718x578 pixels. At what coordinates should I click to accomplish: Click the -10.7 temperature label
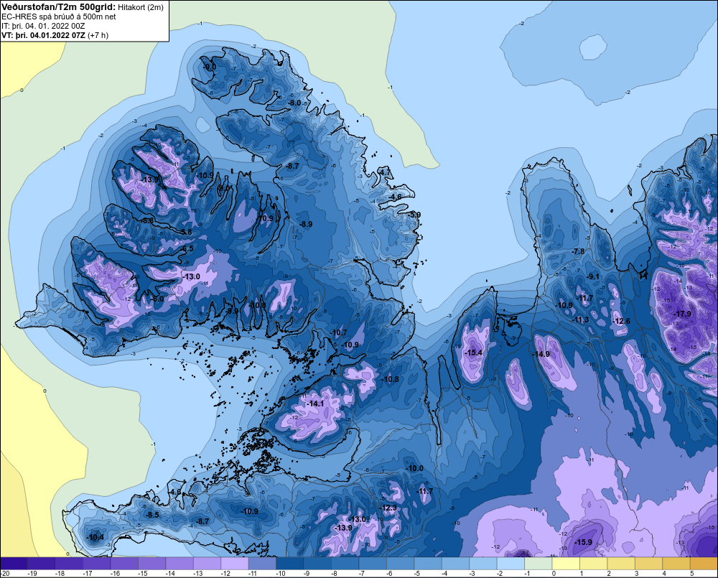pos(338,333)
